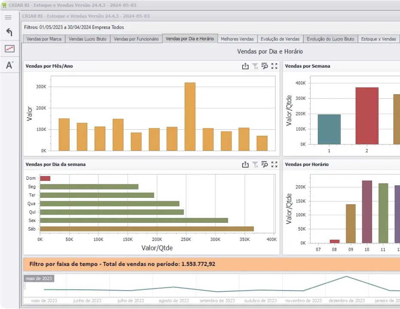Open the Estoque x Vendas tab
This screenshot has width=400, height=309.
(378, 39)
